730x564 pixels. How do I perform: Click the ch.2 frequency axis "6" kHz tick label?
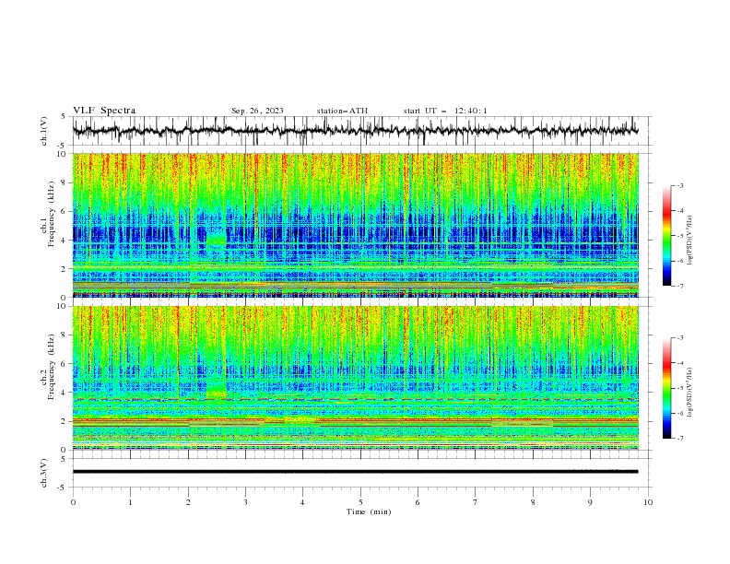tap(65, 364)
